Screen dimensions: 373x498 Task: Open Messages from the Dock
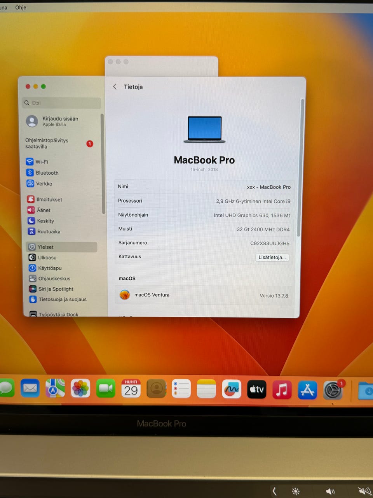coord(6,389)
